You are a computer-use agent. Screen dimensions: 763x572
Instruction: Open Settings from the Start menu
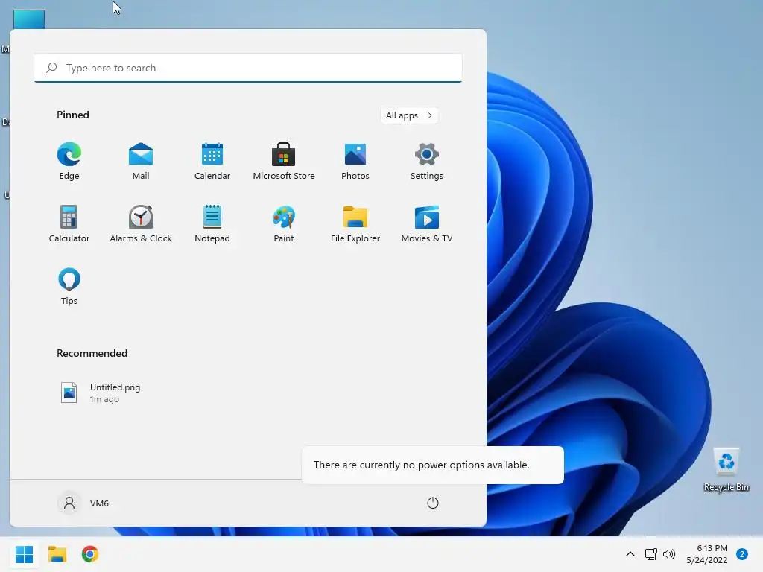tap(427, 161)
